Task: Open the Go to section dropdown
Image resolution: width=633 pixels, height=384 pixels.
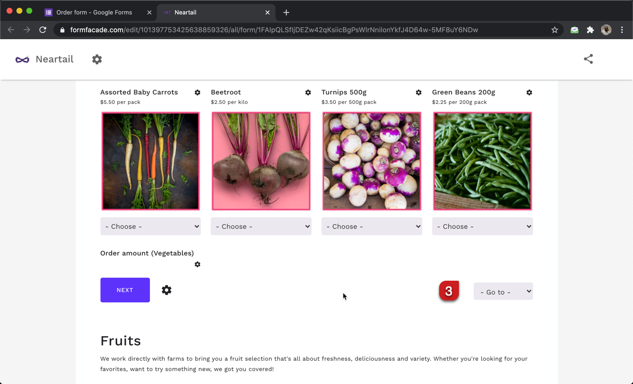Action: click(x=503, y=292)
